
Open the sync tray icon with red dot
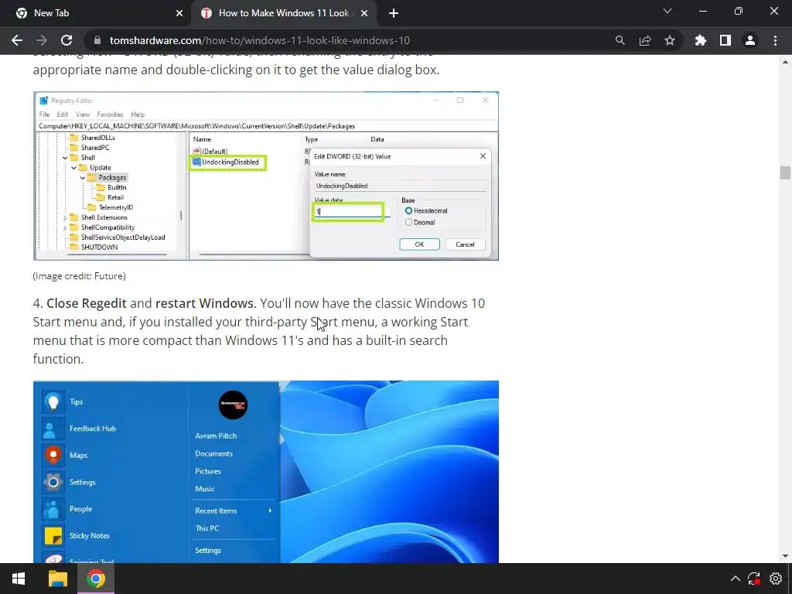click(x=754, y=579)
